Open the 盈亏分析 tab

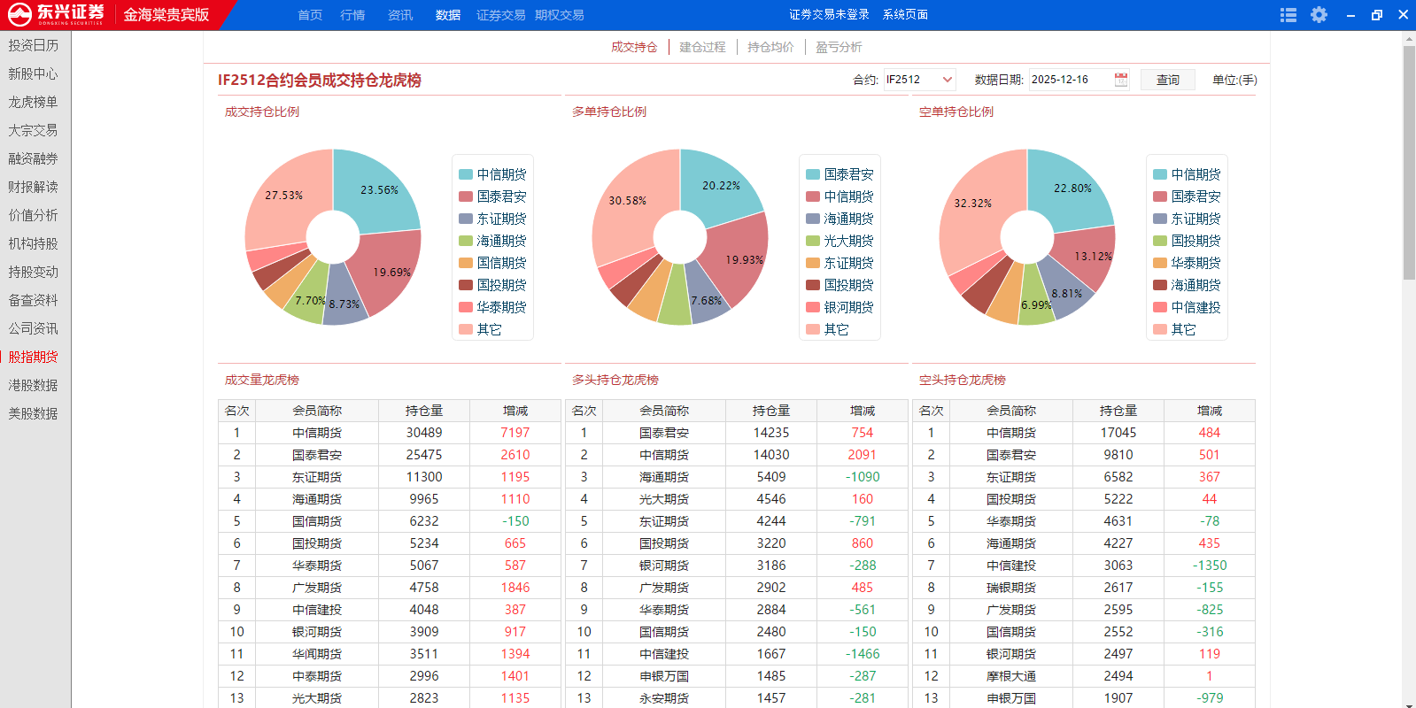(839, 47)
